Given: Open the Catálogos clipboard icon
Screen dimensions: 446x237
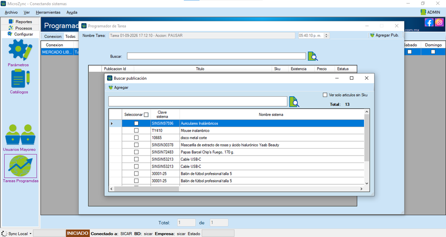Looking at the screenshot, I should point(20,79).
